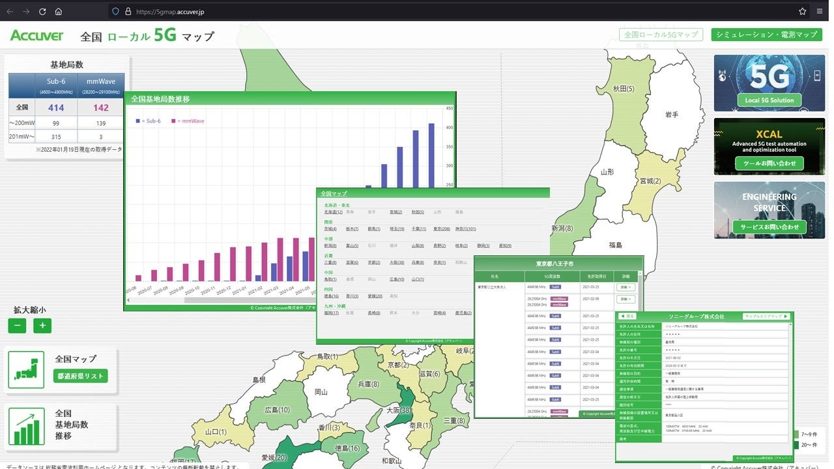Click the Sub-6 column header in 基地局数 table
Image resolution: width=834 pixels, height=469 pixels.
point(56,85)
